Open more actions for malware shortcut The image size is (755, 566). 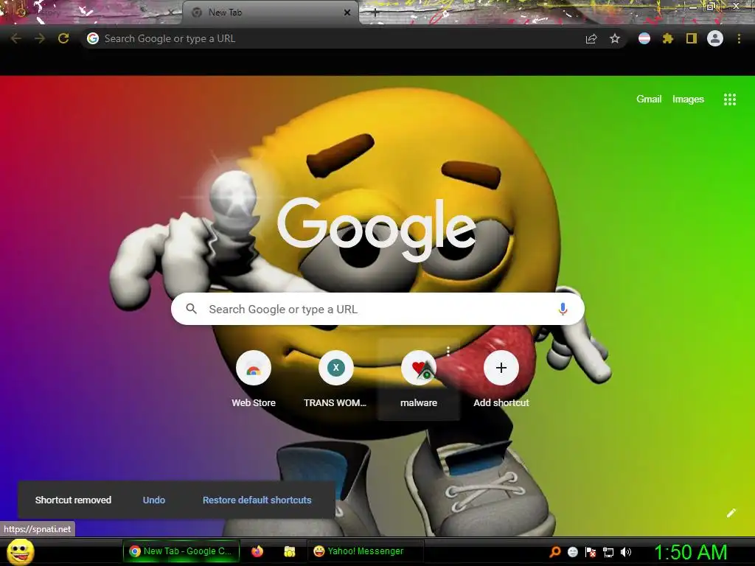(448, 351)
